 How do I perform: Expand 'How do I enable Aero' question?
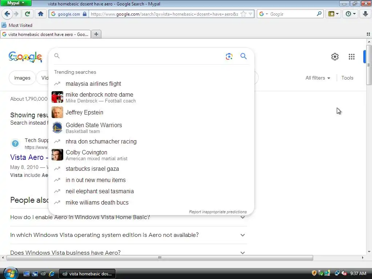[x=129, y=217]
